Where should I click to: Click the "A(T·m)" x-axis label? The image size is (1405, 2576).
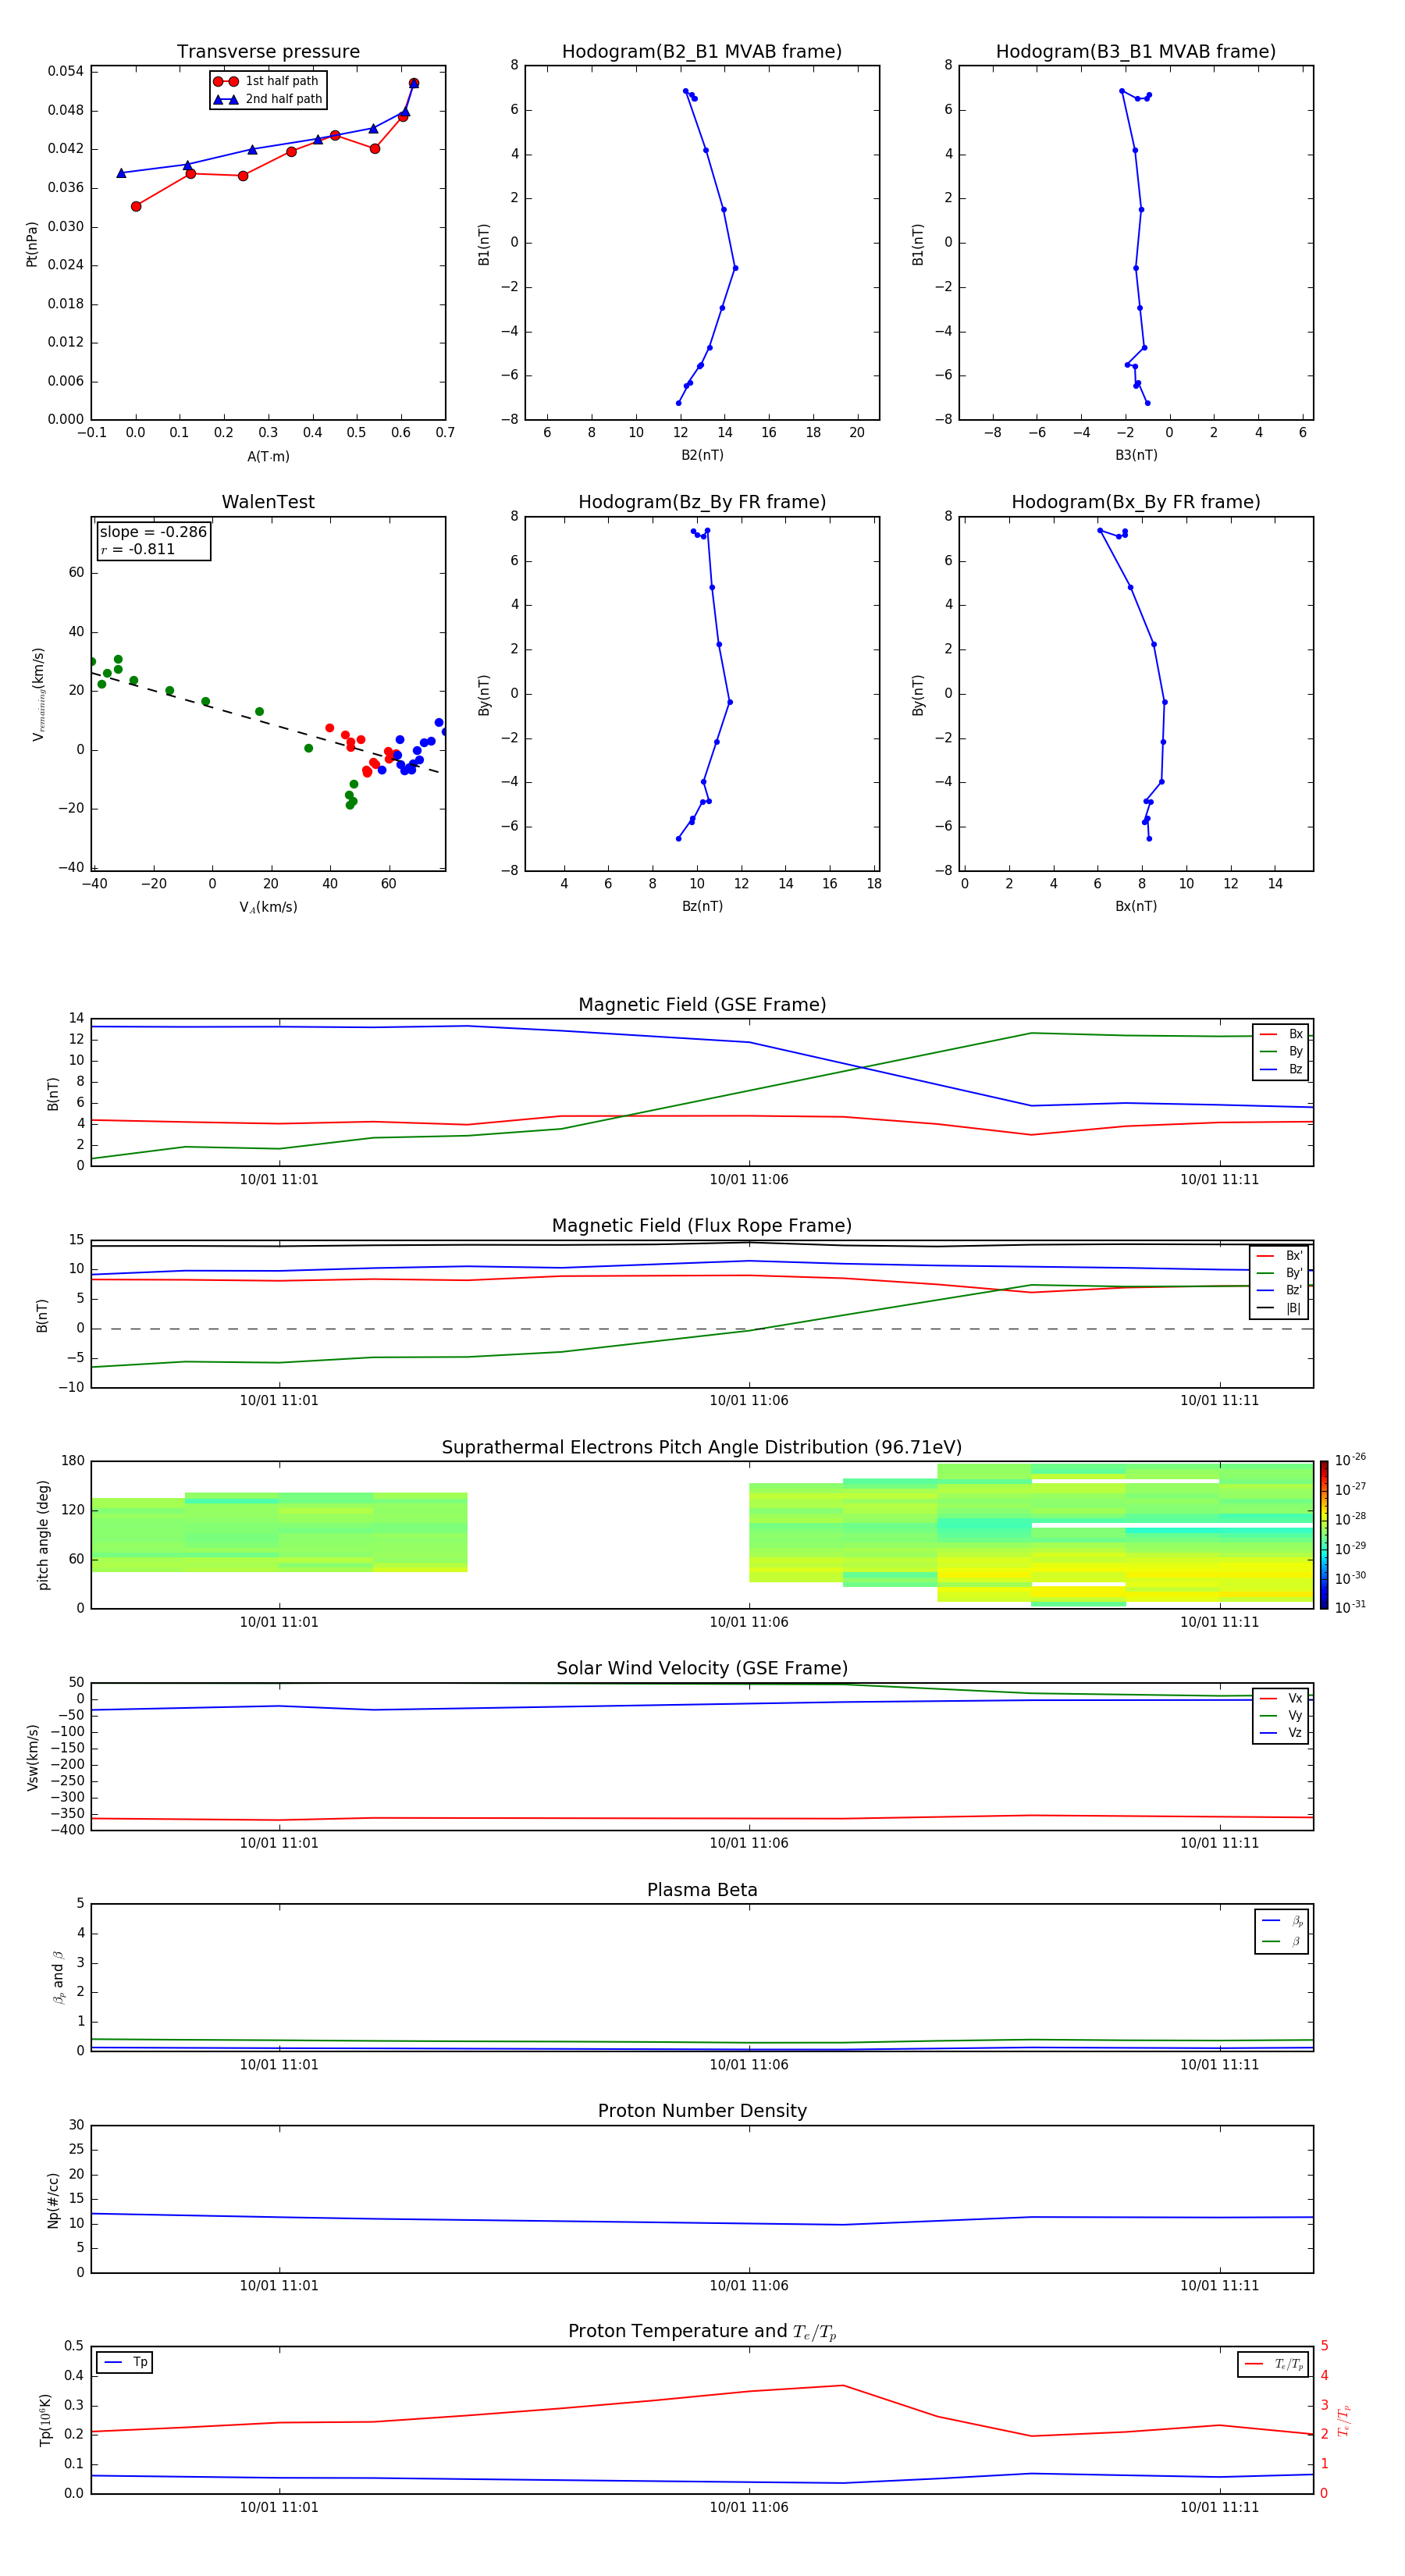click(268, 457)
